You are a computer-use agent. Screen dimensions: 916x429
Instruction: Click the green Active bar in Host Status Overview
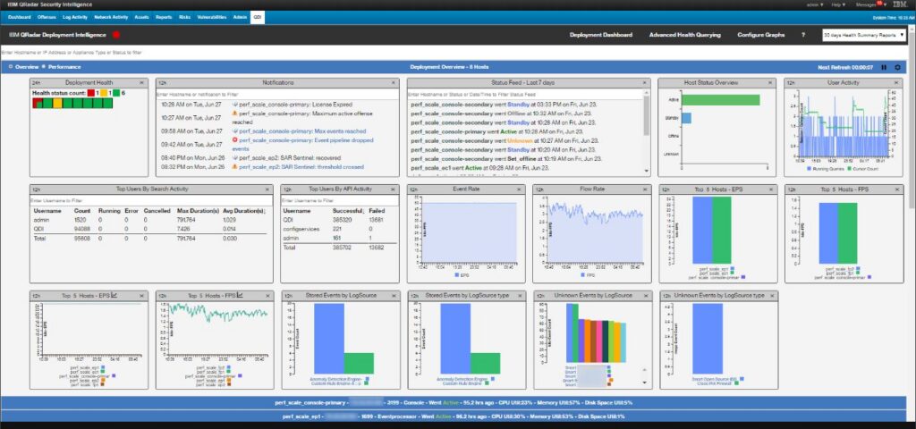[721, 100]
